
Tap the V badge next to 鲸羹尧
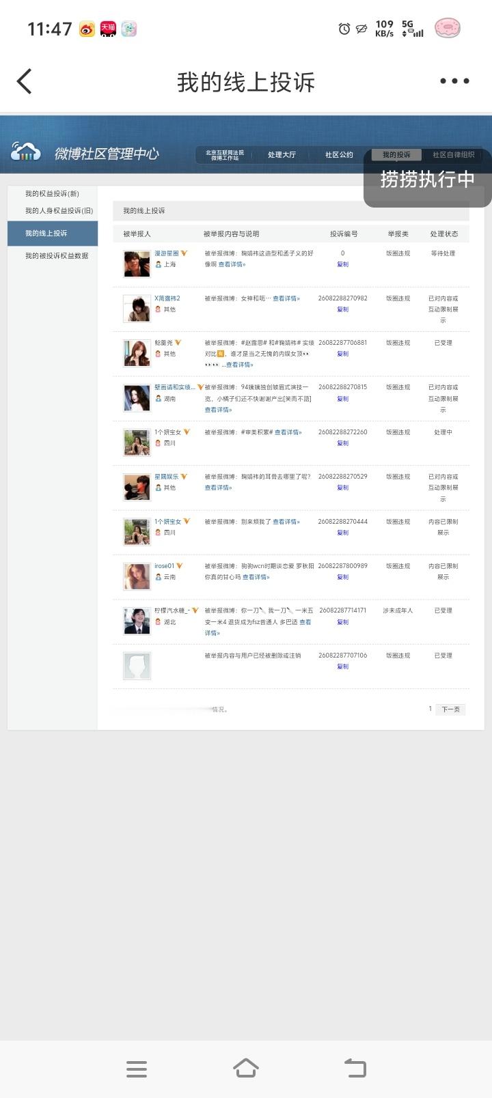tap(179, 343)
